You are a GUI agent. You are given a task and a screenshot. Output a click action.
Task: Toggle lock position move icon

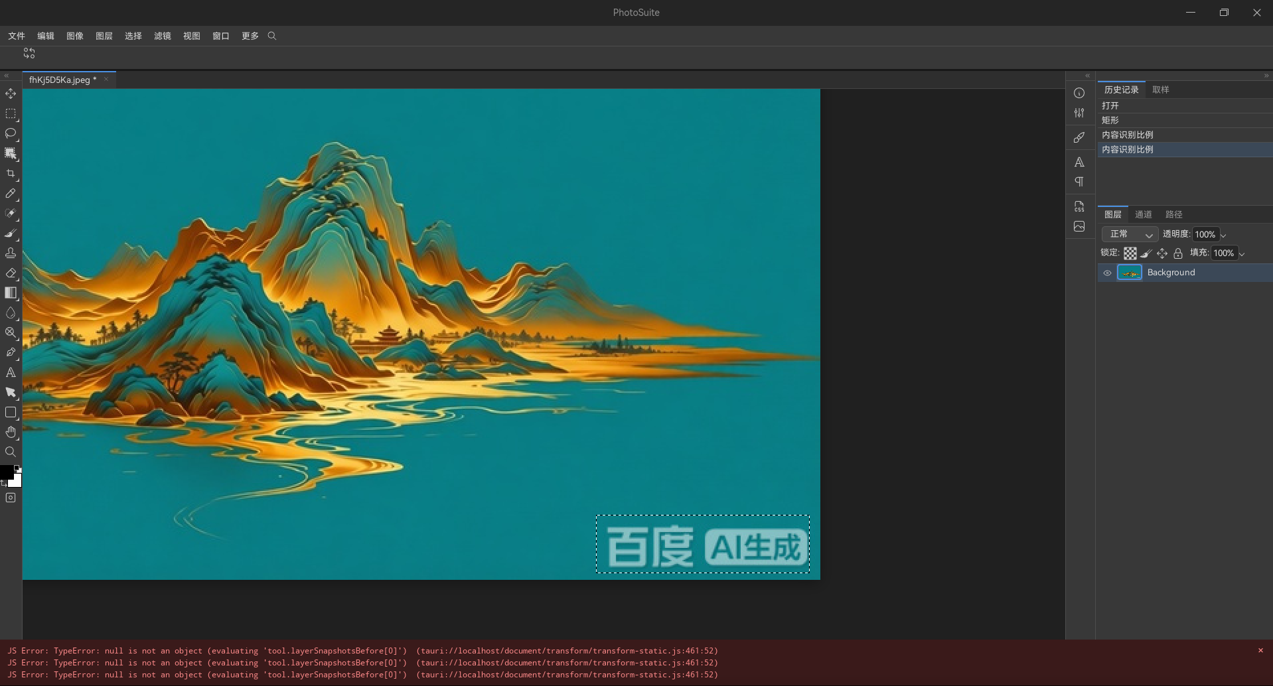tap(1162, 253)
